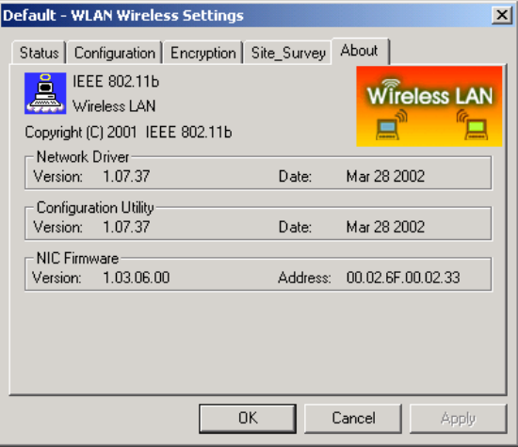Click the MAC address 00.02.6F.00.02.33
The height and width of the screenshot is (447, 518).
403,278
